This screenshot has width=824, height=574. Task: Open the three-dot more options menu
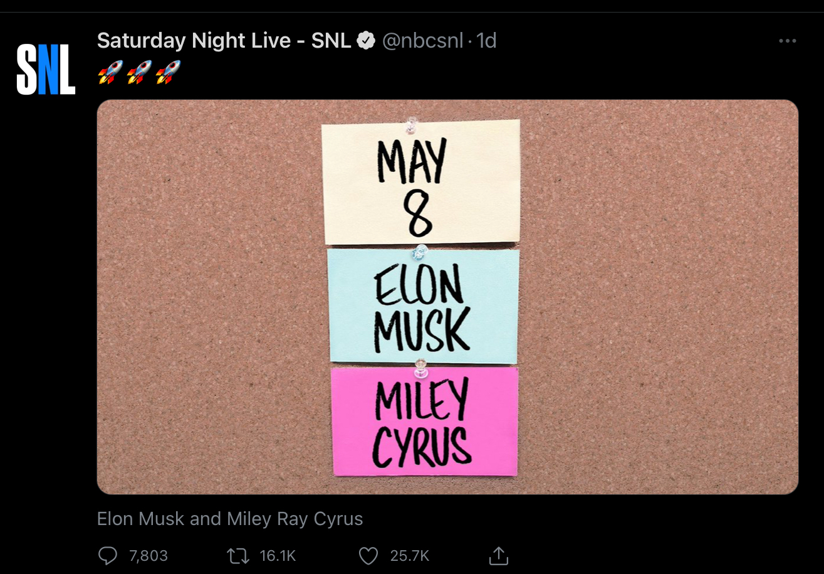coord(787,41)
